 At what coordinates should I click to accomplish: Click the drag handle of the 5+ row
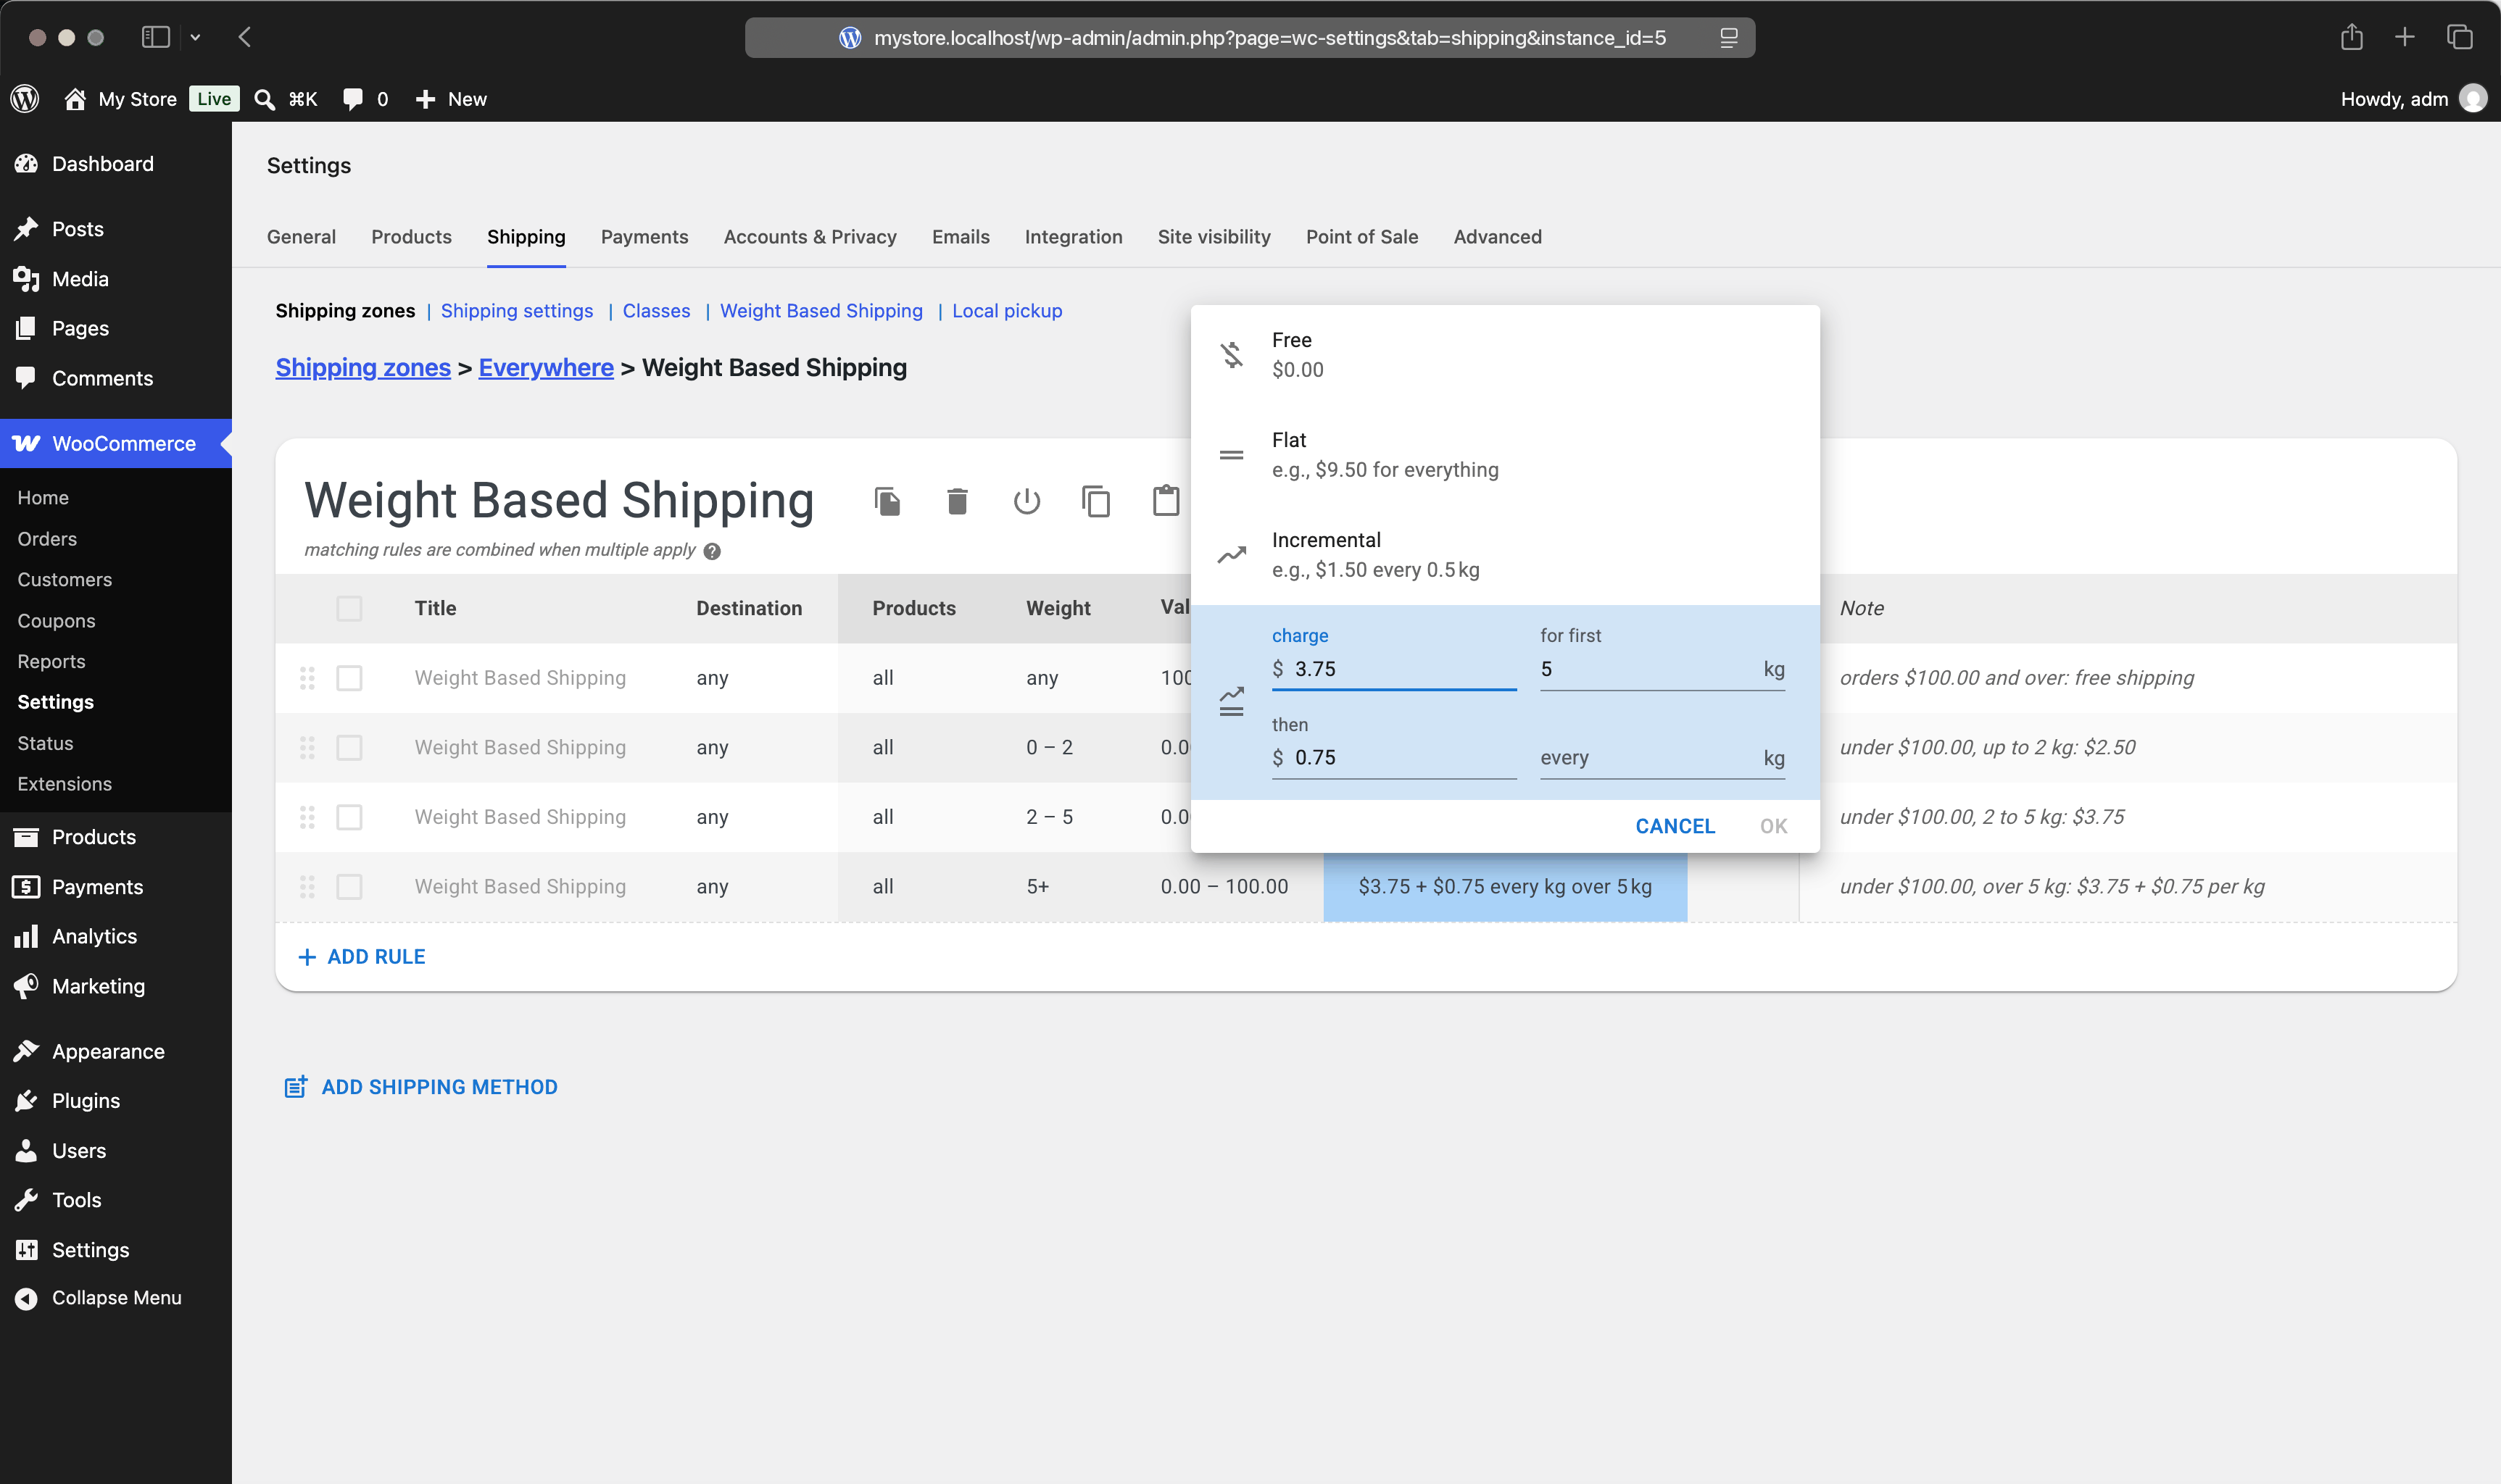point(307,887)
